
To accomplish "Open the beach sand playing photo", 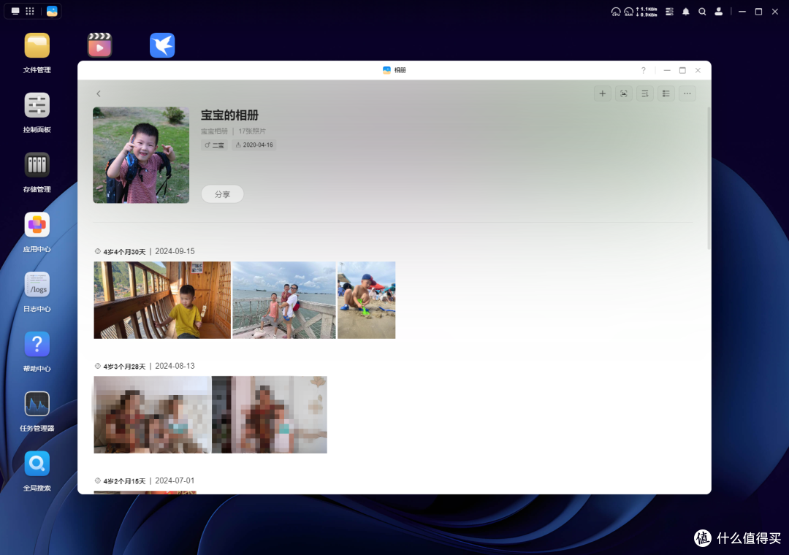I will 366,300.
